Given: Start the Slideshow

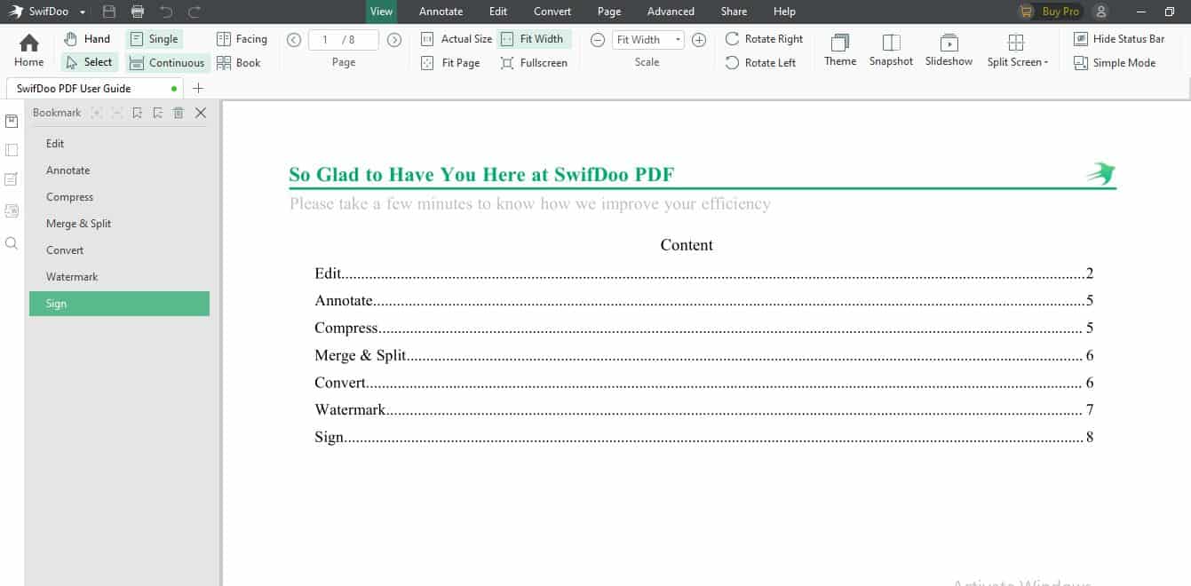Looking at the screenshot, I should [x=949, y=50].
